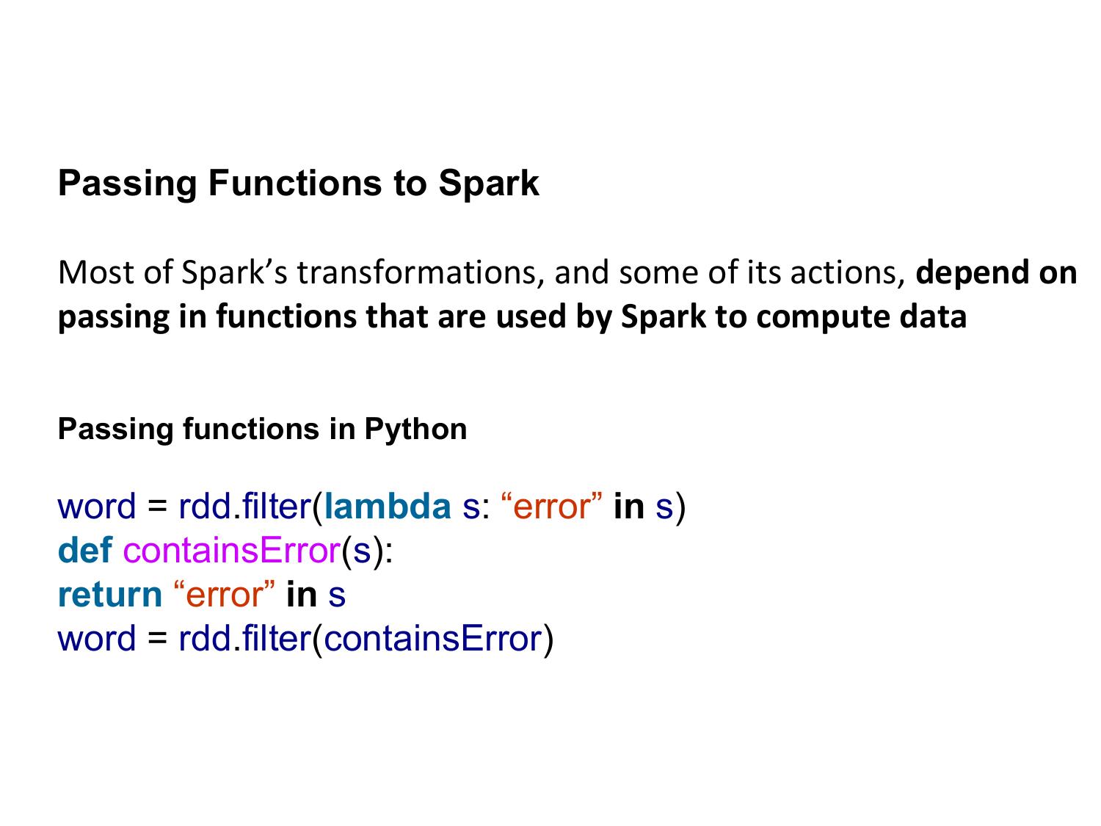The height and width of the screenshot is (826, 1101).
Task: Select the word 'lambda' in the code
Action: (x=387, y=506)
